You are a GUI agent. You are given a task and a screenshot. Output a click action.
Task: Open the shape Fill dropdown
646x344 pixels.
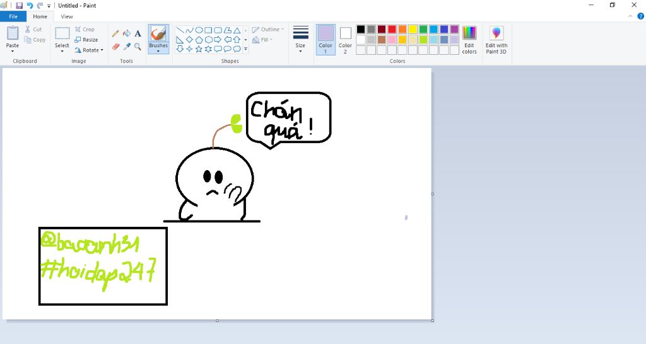tap(262, 40)
